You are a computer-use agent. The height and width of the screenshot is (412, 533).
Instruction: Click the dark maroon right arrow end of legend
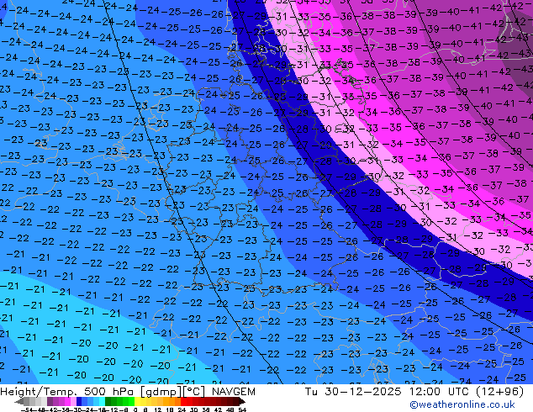[242, 402]
